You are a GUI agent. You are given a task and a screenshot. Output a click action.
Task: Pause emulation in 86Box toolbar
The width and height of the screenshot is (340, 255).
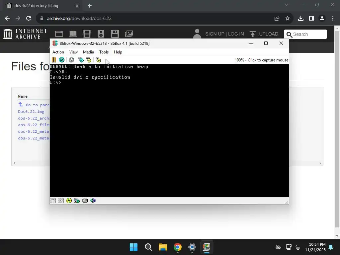[54, 60]
